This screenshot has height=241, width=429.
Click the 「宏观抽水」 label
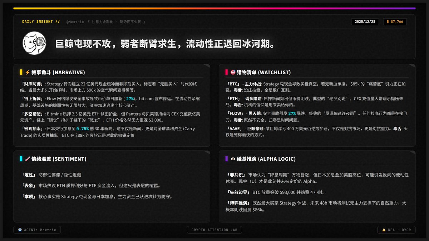[33, 128]
